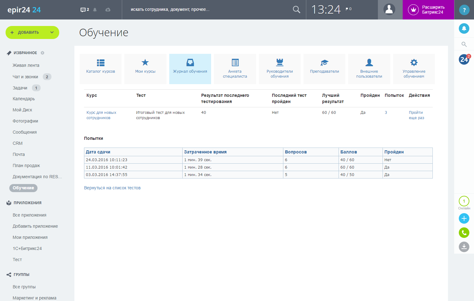Click the blue plus icon in right panel
474x301 pixels.
464,218
